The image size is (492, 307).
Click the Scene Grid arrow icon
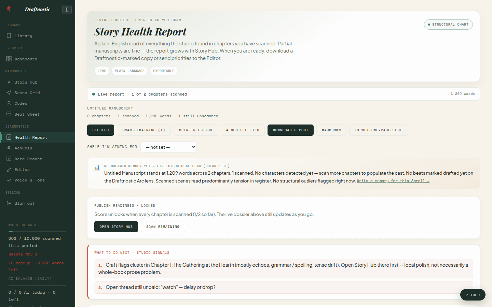tap(9, 92)
